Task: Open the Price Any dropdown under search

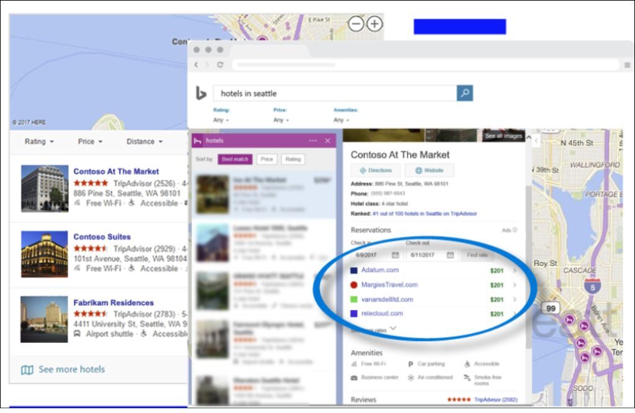Action: 281,120
